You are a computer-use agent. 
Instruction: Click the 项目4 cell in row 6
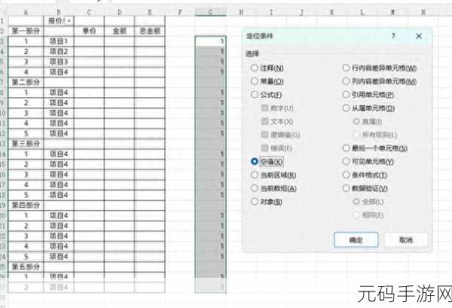pos(59,72)
